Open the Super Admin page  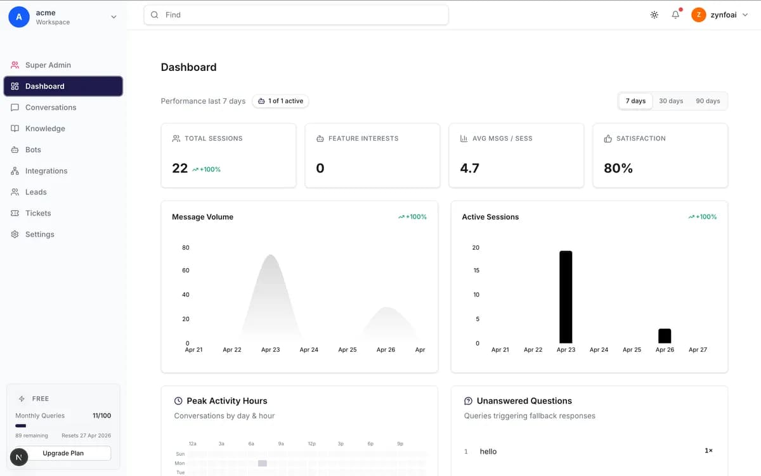(x=63, y=65)
